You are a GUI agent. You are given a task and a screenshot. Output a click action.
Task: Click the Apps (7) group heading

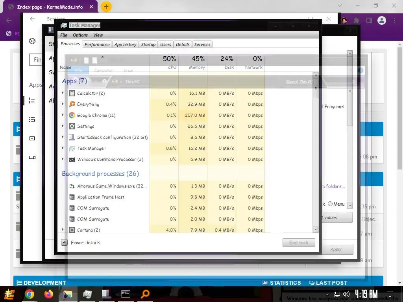tap(74, 81)
